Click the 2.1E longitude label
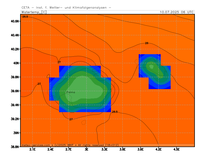215x161 pixels. [x=32, y=149]
